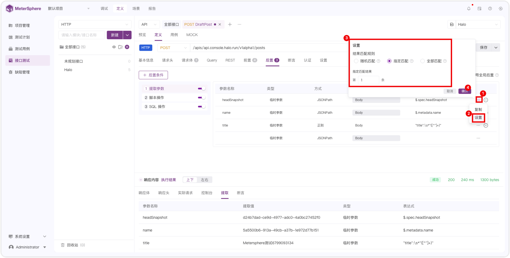This screenshot has width=510, height=258.
Task: Choose 设置 in the row context menu
Action: tap(478, 117)
